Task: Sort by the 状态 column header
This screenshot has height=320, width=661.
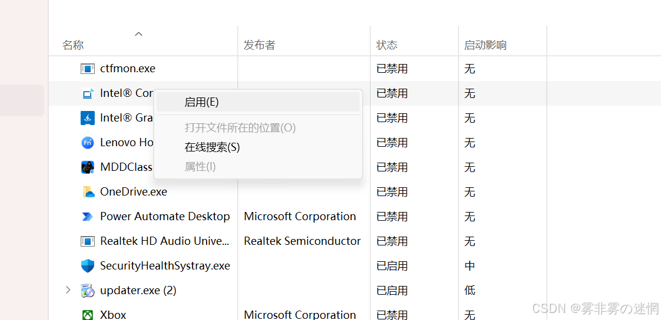Action: [x=387, y=45]
